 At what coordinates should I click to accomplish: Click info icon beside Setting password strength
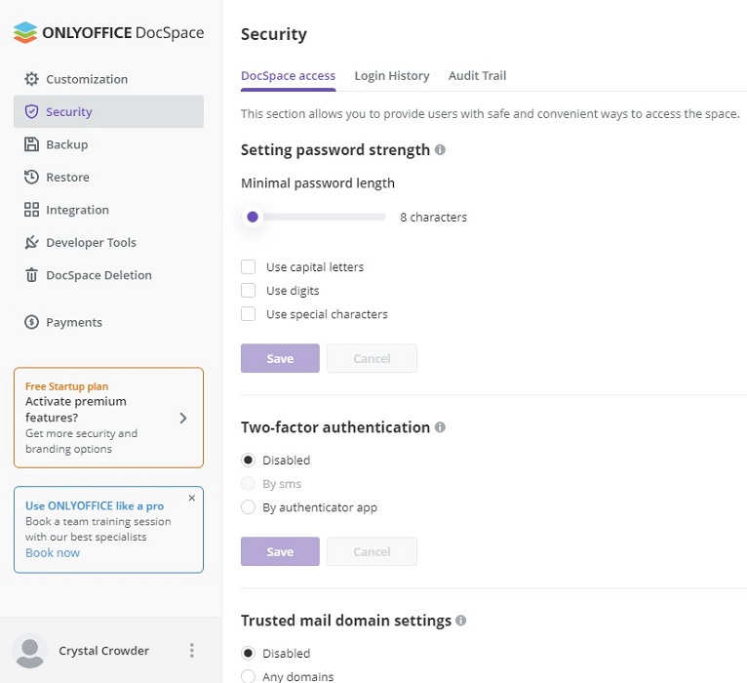coord(440,149)
